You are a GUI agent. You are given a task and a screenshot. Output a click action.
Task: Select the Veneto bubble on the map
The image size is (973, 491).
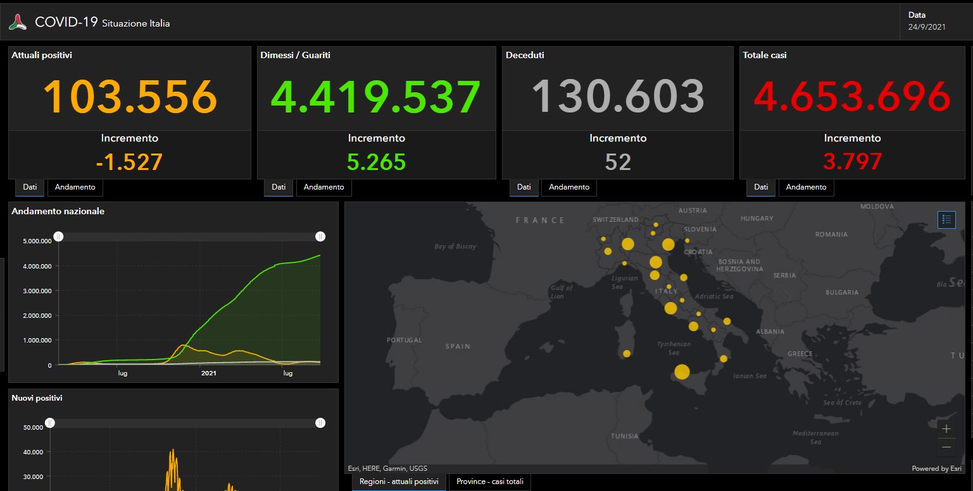pos(669,245)
